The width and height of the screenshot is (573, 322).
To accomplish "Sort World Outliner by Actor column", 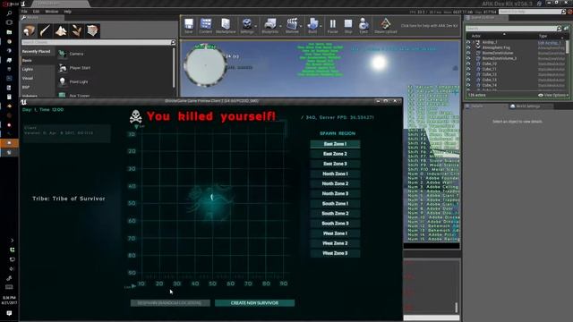I will (475, 36).
